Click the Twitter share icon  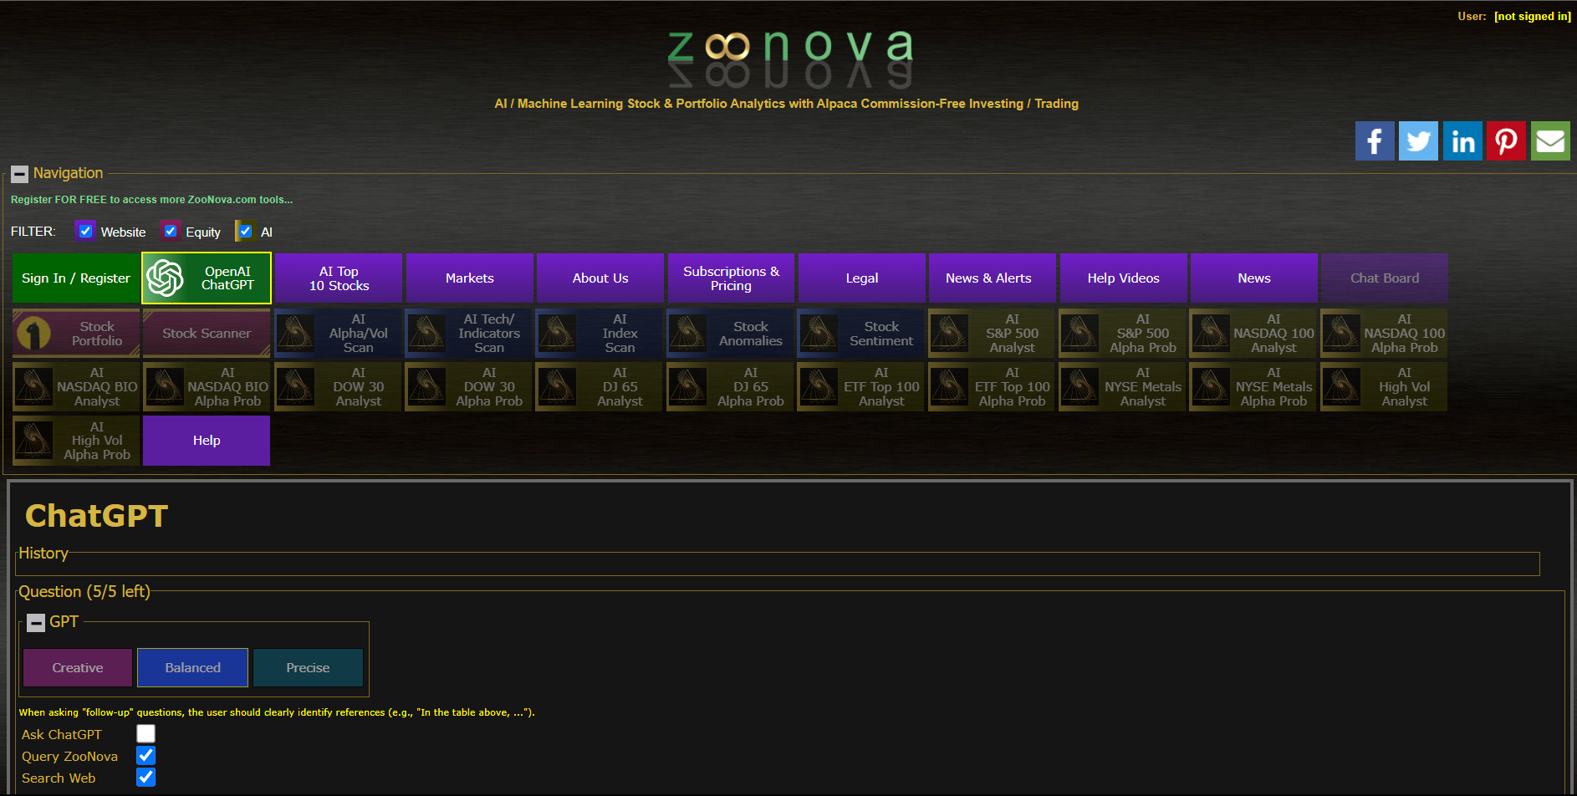[1418, 140]
